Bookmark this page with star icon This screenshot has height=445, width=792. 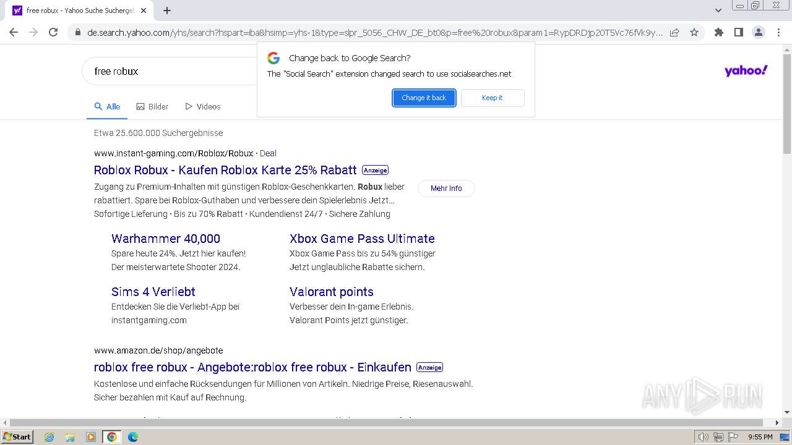click(694, 32)
